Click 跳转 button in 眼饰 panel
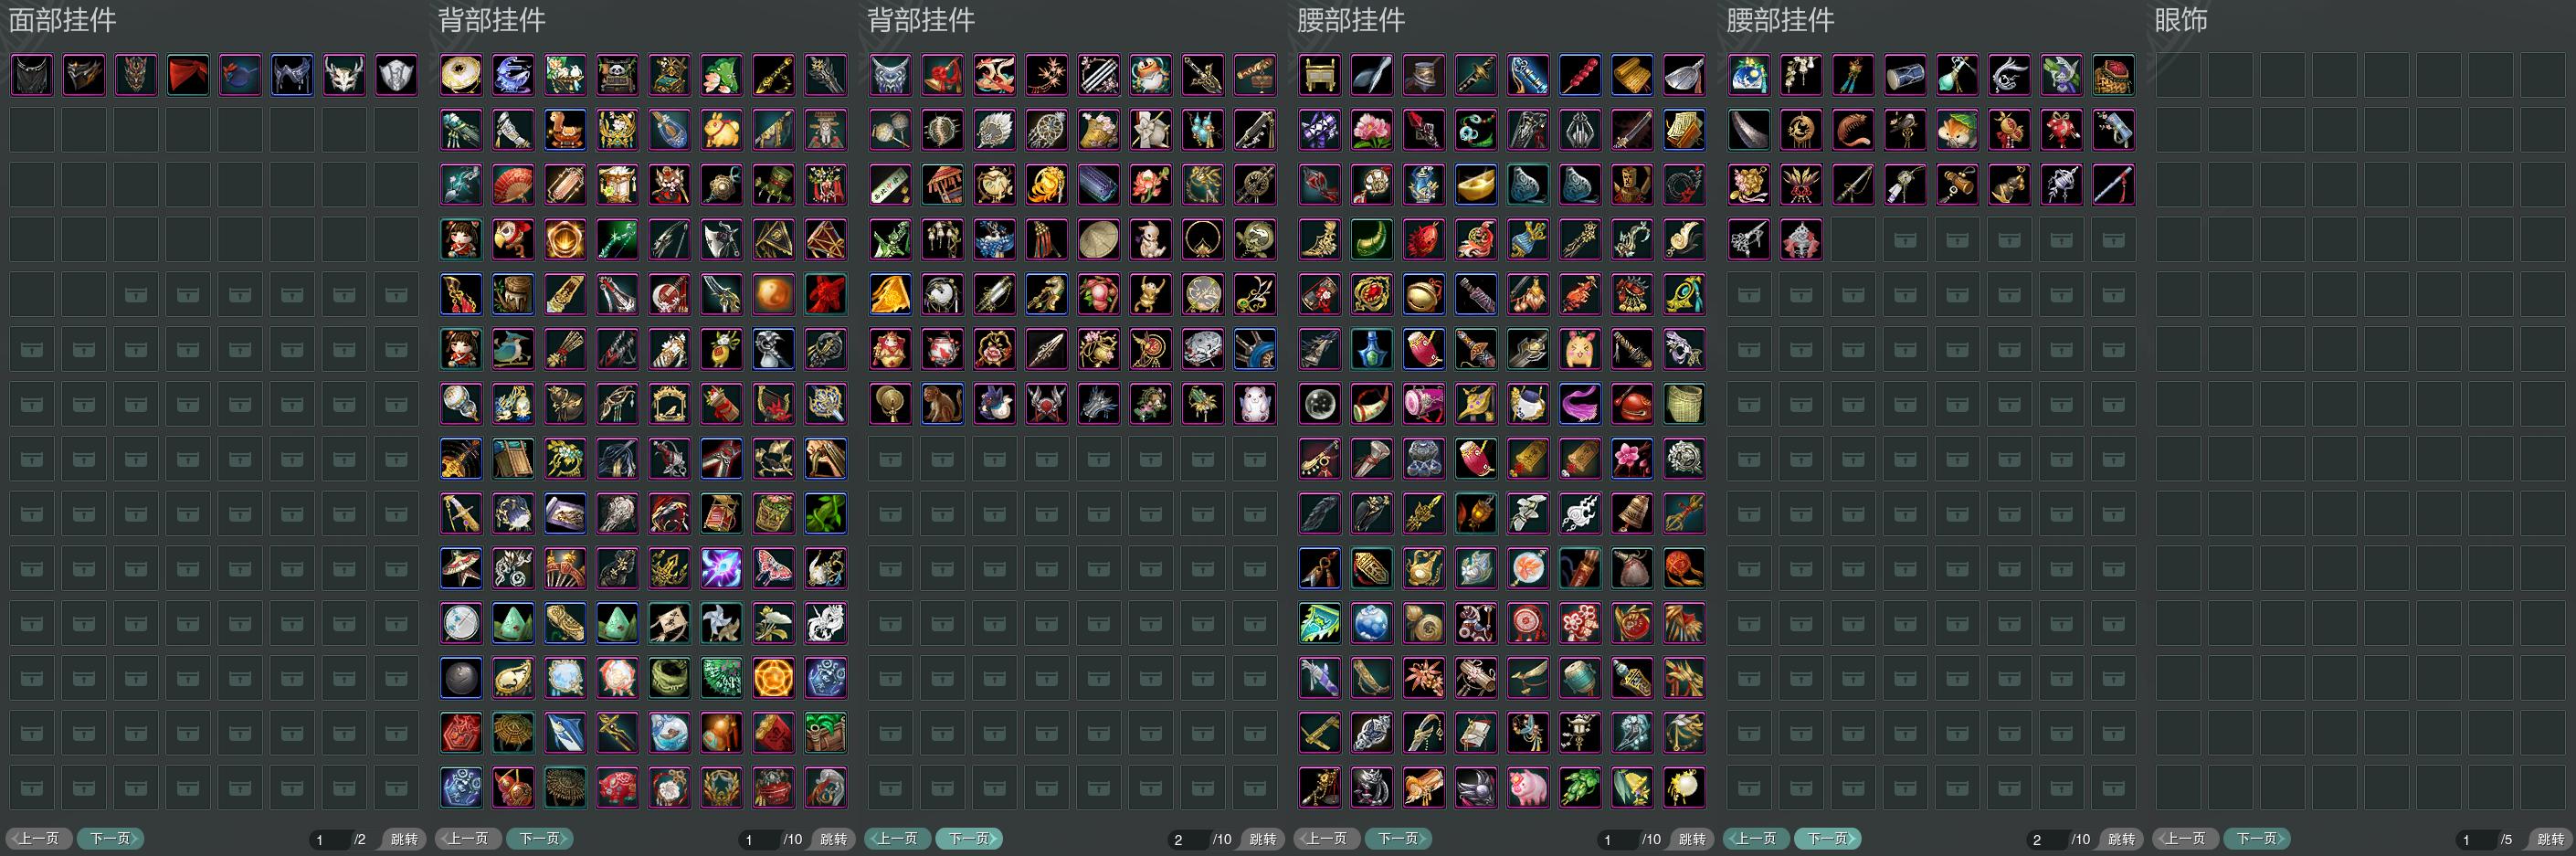The width and height of the screenshot is (2576, 856). pos(2550,839)
